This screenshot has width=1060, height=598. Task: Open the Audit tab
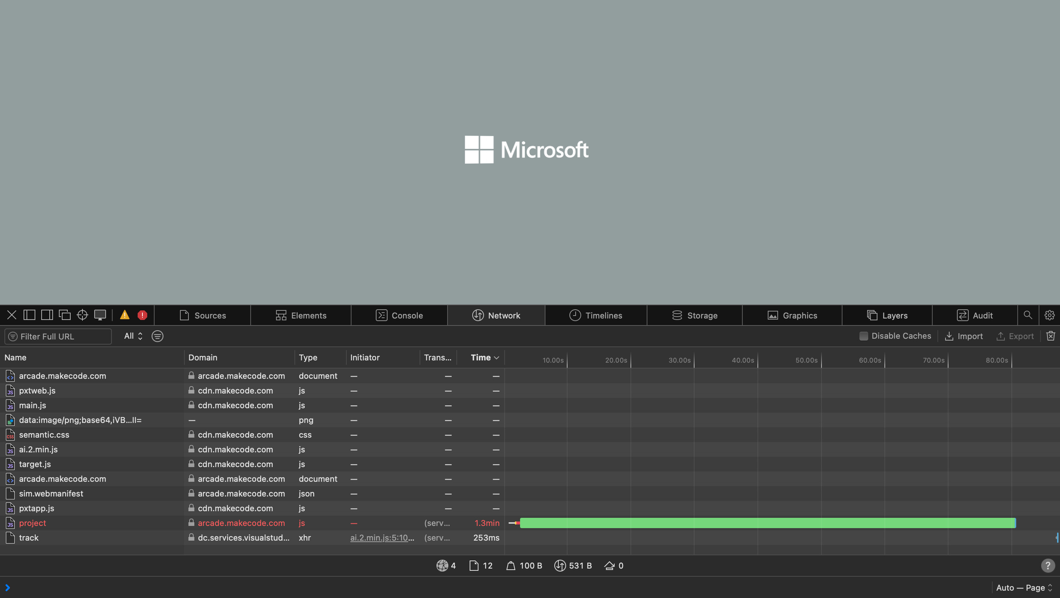coord(974,316)
